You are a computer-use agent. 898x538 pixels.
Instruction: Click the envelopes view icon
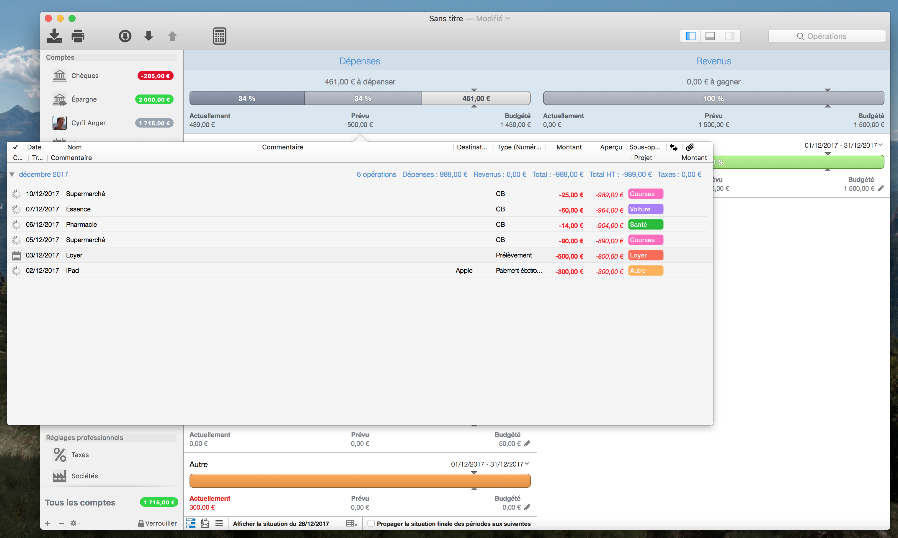tap(205, 523)
